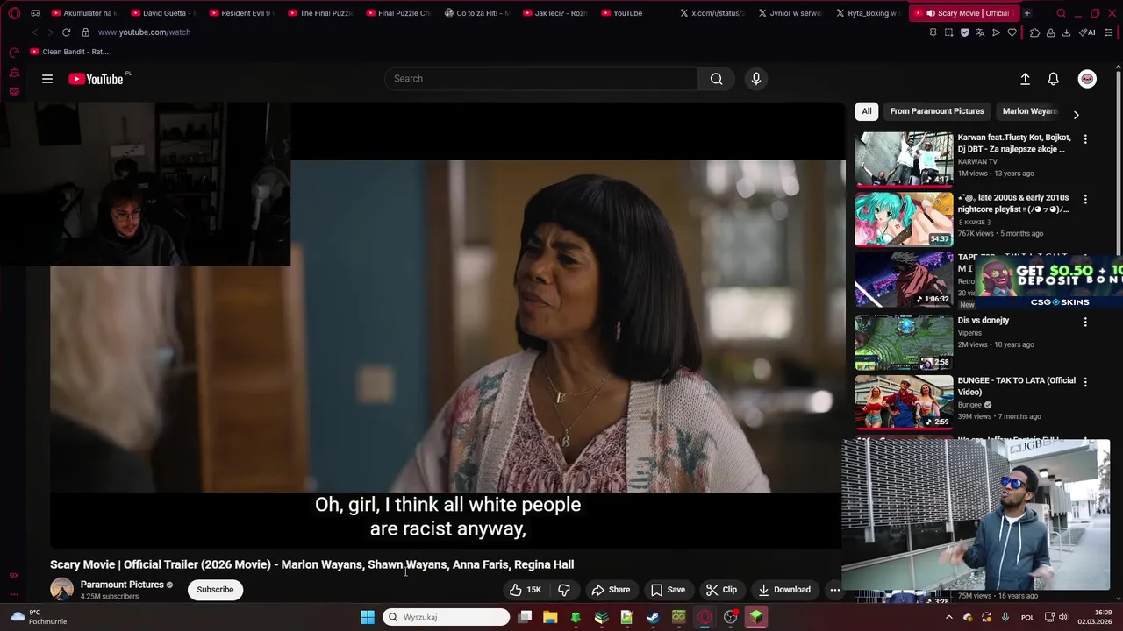Save the video to a playlist
Image resolution: width=1123 pixels, height=631 pixels.
(667, 590)
